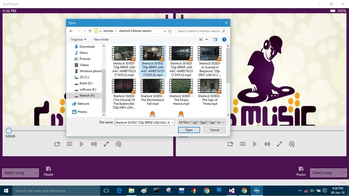The image size is (349, 196).
Task: Click the cast icon in right player
Action: point(230,144)
